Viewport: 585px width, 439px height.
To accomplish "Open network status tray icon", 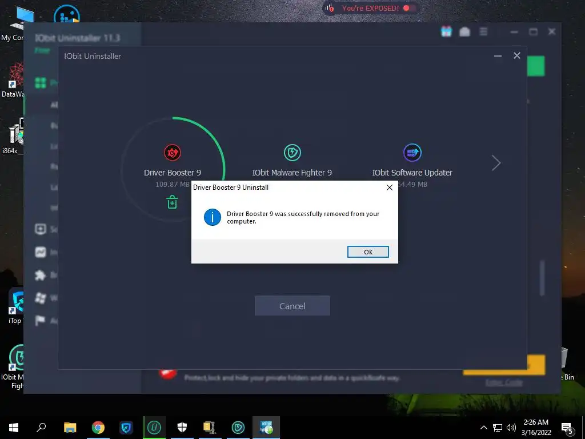I will 498,428.
